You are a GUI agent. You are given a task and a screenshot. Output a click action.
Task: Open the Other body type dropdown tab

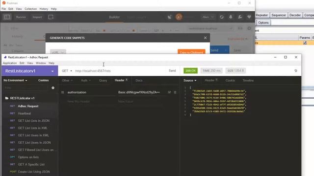(x=67, y=80)
